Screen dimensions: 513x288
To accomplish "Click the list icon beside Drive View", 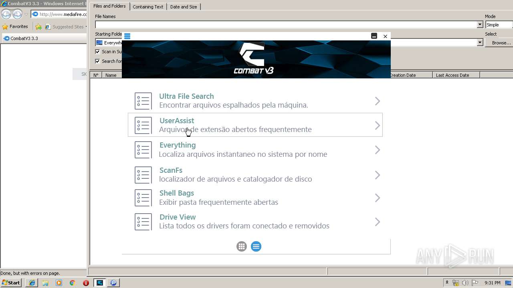I will [143, 222].
